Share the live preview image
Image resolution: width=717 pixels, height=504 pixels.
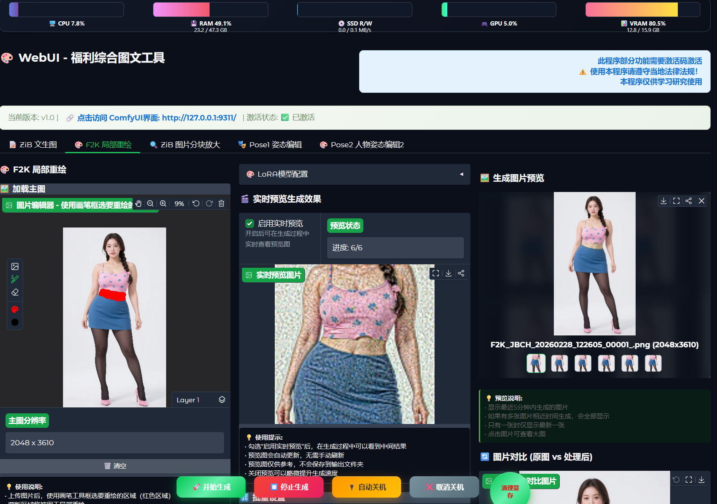461,273
